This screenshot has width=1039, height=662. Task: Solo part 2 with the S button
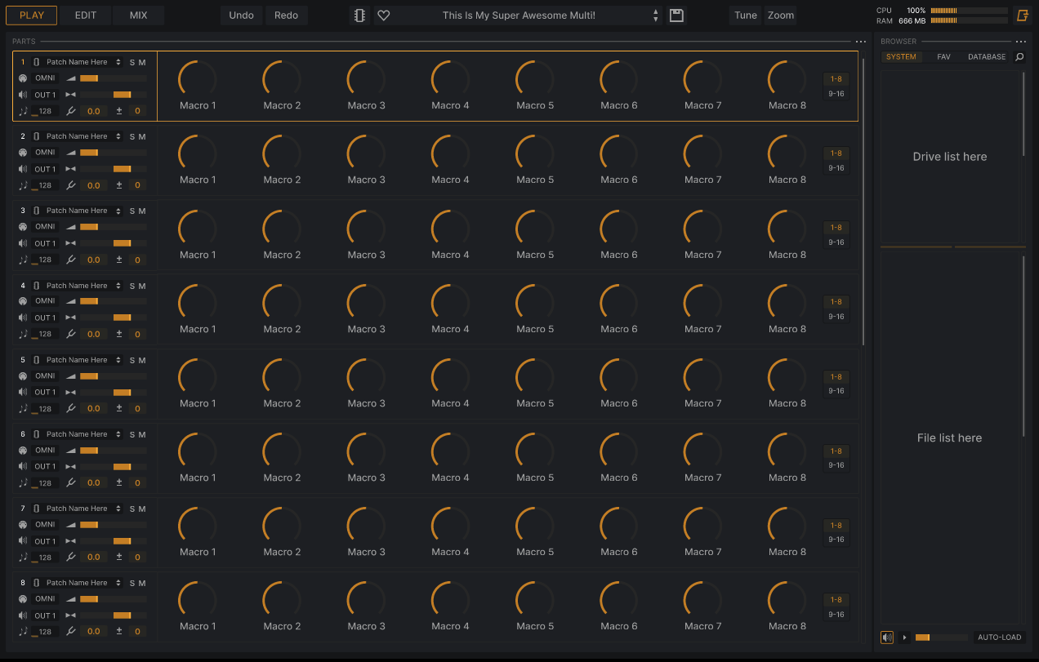coord(132,137)
